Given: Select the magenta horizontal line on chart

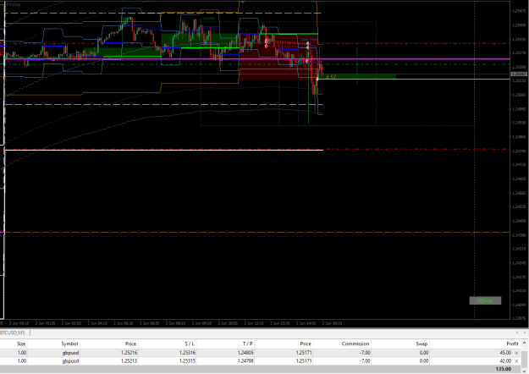Looking at the screenshot, I should tap(256, 59).
